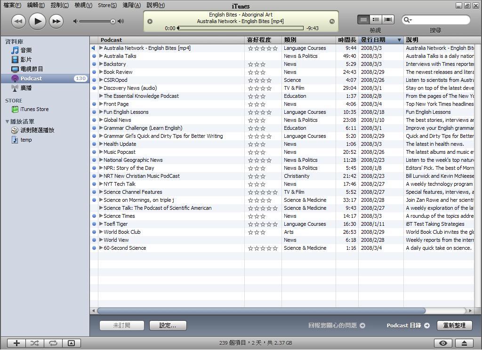Adjust the volume slider knob

(x=113, y=21)
